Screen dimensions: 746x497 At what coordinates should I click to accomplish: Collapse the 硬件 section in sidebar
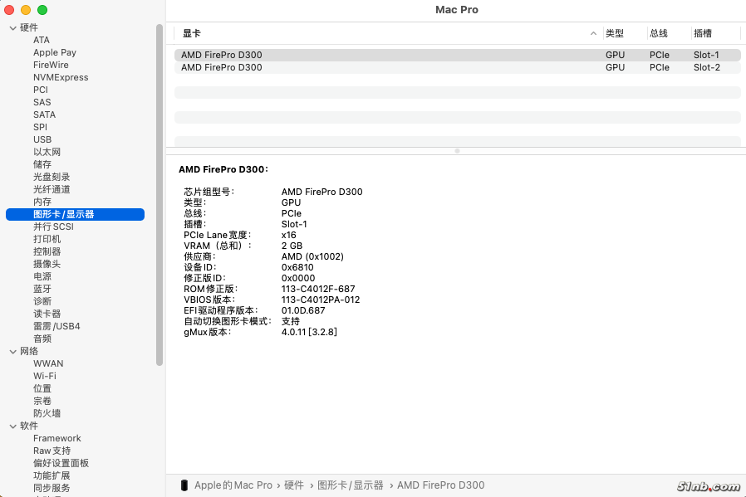point(12,27)
